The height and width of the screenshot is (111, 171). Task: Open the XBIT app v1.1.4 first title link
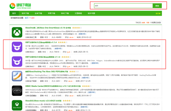tap(41, 42)
